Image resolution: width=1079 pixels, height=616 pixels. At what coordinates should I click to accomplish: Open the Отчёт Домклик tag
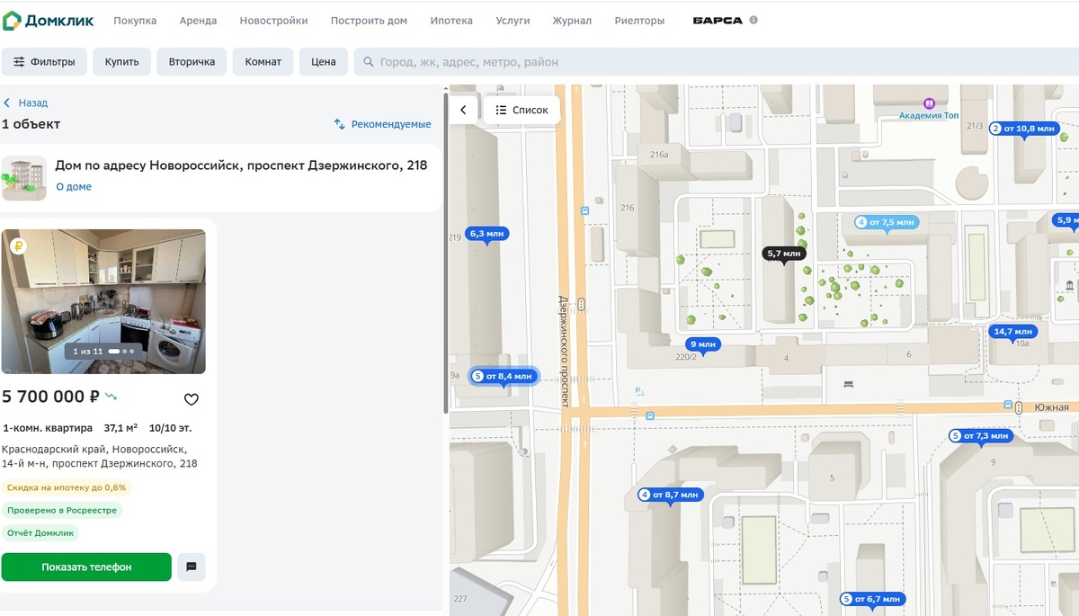pos(40,532)
